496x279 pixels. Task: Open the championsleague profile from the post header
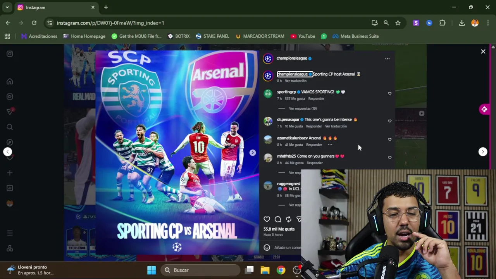[292, 58]
